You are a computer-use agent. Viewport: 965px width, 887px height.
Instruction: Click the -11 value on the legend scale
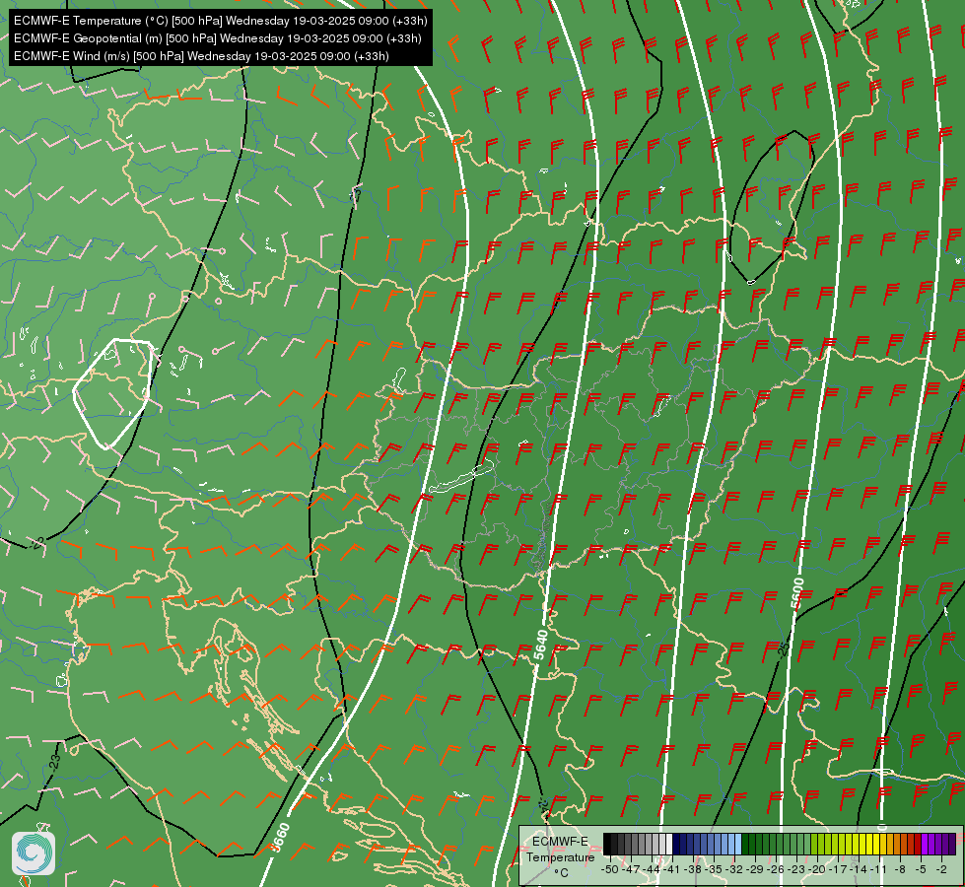[879, 869]
